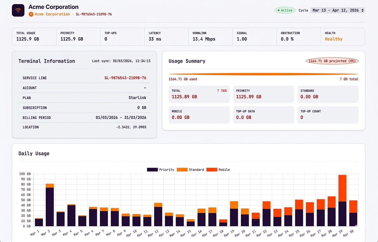Select the Latency 33 ms stat card
This screenshot has height=242, width=378.
(x=167, y=37)
